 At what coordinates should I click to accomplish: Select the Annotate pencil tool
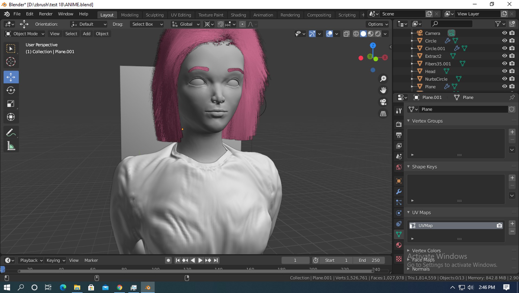[11, 133]
